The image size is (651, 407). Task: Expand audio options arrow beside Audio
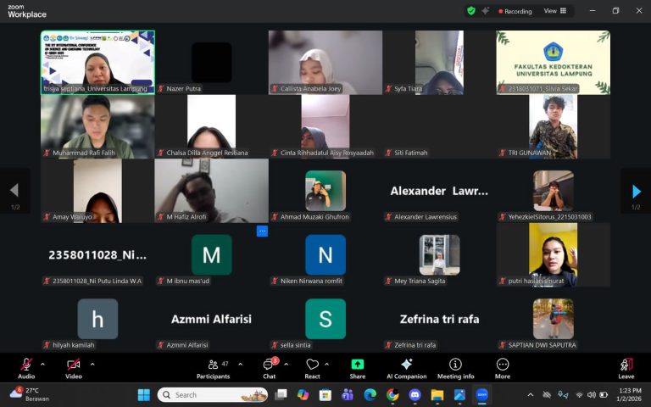click(43, 364)
